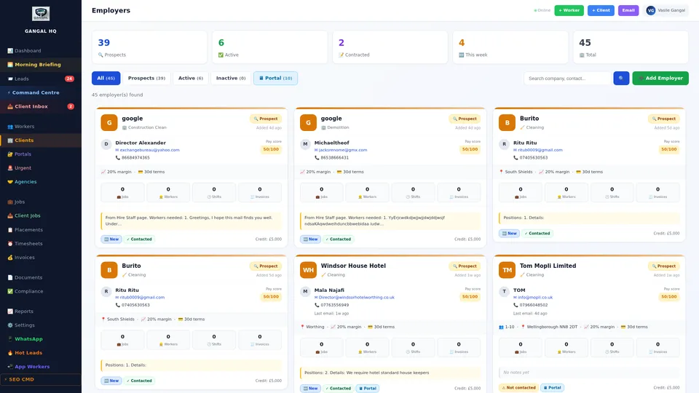Viewport: 699px width, 393px height.
Task: Open Settings in sidebar
Action: point(41,325)
